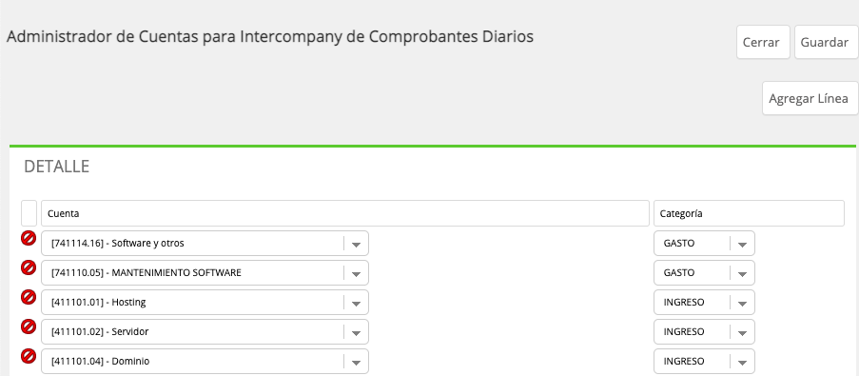859x376 pixels.
Task: Add a new row with Agregar Línea
Action: click(x=810, y=99)
